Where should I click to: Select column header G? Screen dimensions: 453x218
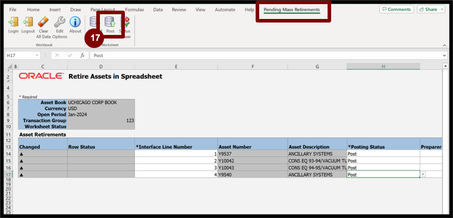317,66
